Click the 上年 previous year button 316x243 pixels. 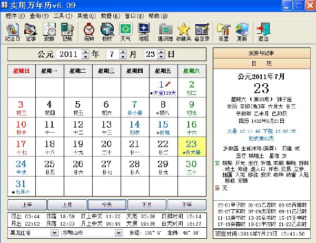(x=27, y=205)
